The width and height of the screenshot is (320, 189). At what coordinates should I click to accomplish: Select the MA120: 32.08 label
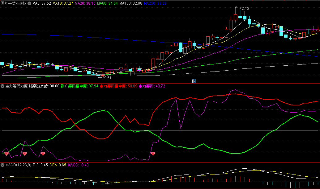[130, 3]
